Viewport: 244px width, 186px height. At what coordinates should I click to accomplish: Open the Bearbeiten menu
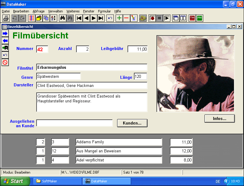point(21,11)
